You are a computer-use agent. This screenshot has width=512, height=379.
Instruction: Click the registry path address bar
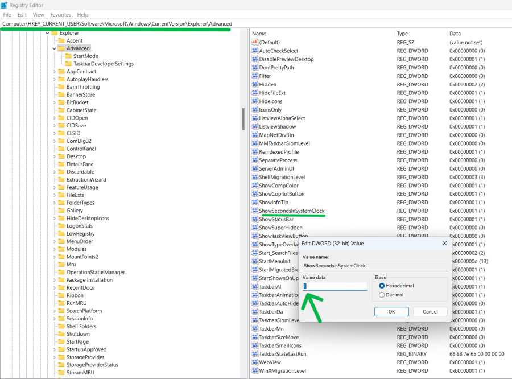pyautogui.click(x=256, y=24)
